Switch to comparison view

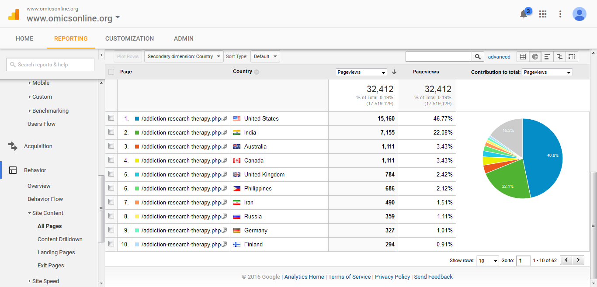click(x=559, y=57)
